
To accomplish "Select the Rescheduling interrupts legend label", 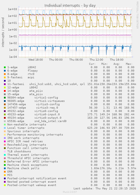I will pyautogui.click(x=26, y=145).
